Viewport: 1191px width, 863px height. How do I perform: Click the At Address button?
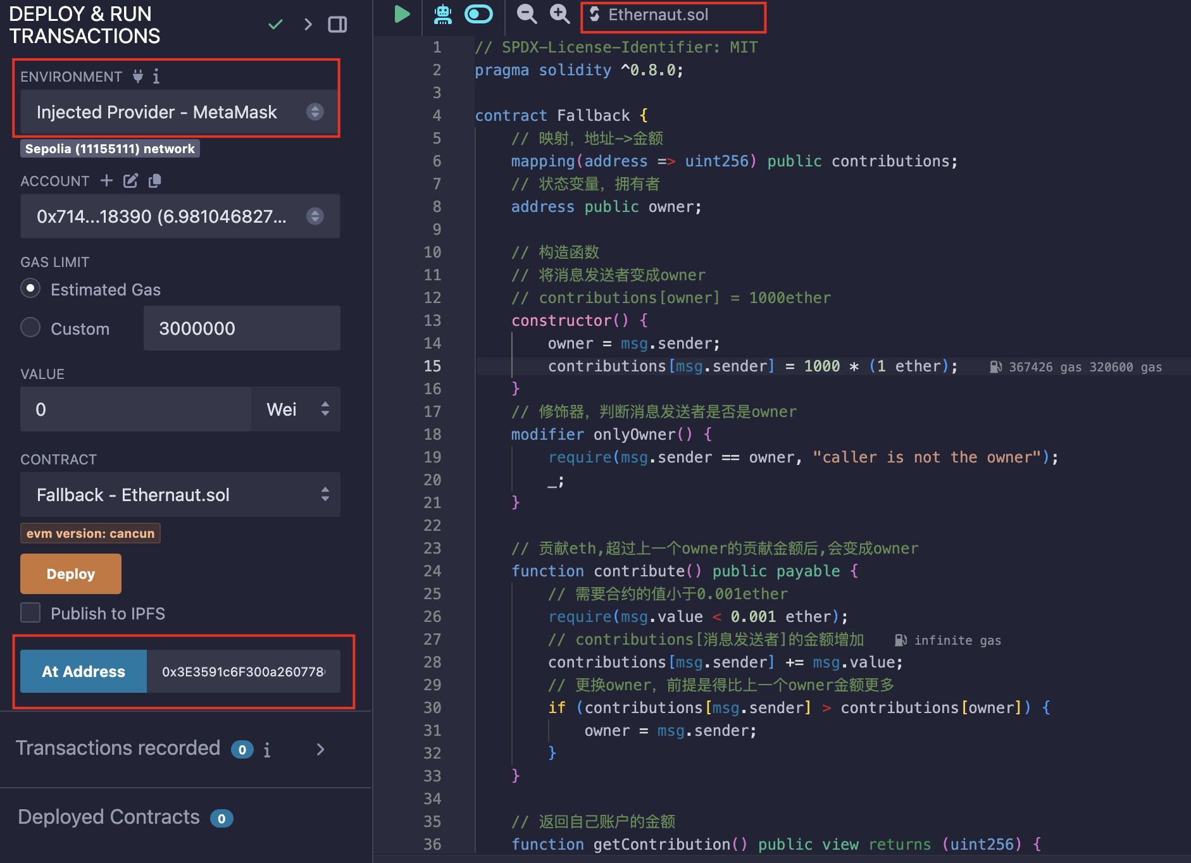(84, 671)
